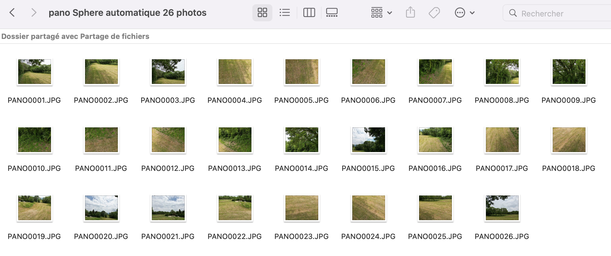This screenshot has width=611, height=256.
Task: Switch to icon grid view
Action: click(262, 13)
